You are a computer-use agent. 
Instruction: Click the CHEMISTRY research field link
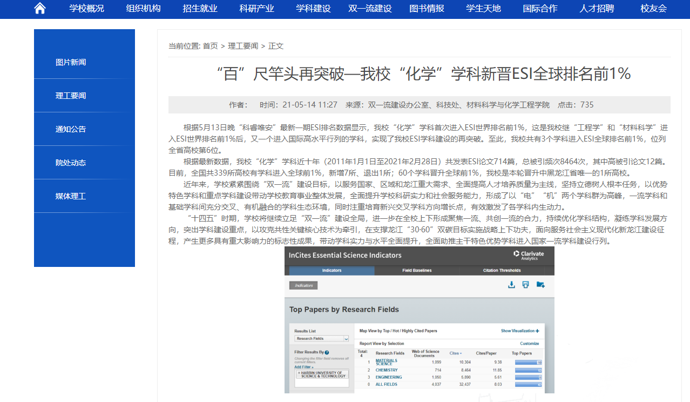(387, 370)
